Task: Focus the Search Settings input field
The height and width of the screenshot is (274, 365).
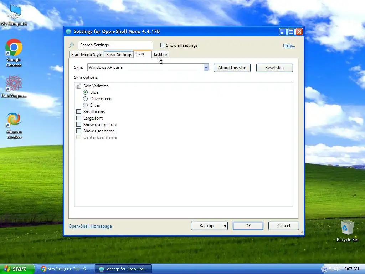Action: [115, 45]
